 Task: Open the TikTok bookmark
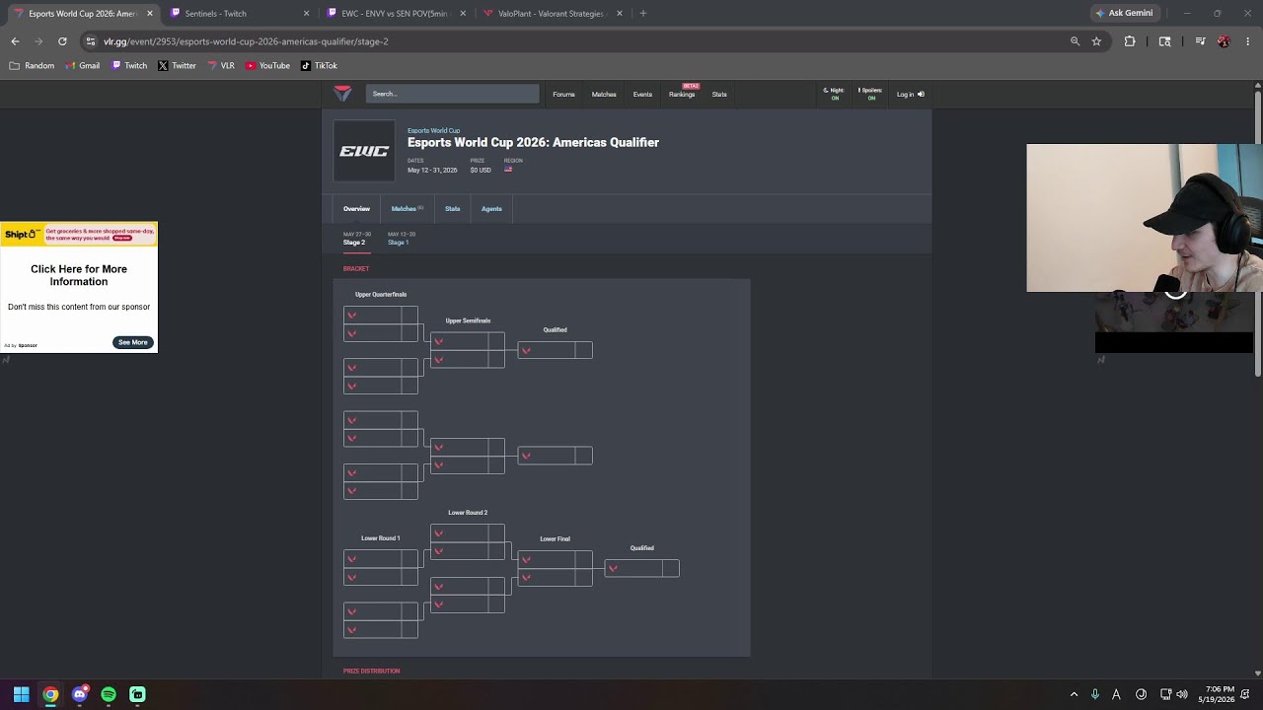click(x=320, y=66)
